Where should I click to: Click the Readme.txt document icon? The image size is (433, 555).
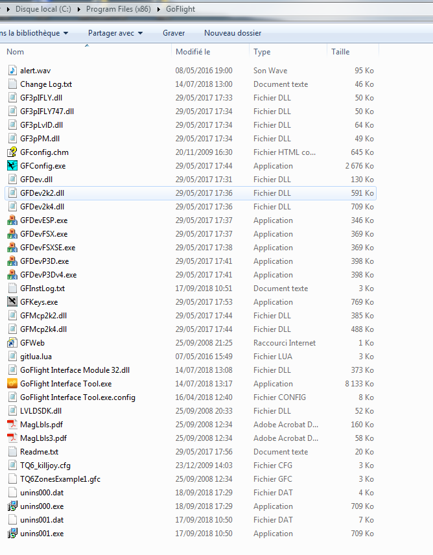[12, 452]
